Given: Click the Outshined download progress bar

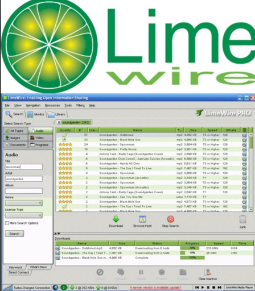Looking at the screenshot, I should 192,248.
